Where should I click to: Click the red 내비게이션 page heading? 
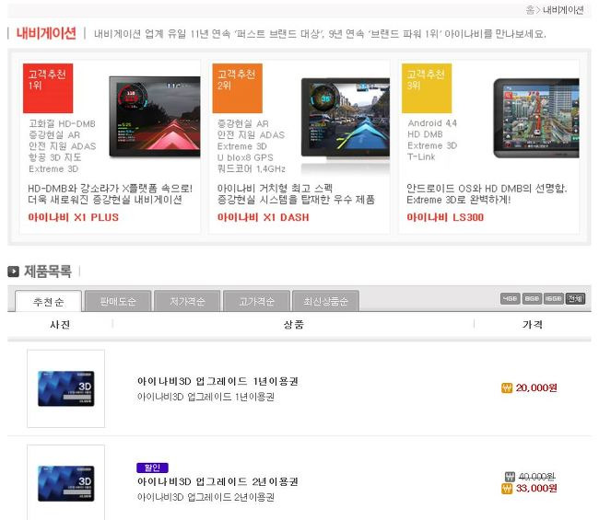[46, 33]
